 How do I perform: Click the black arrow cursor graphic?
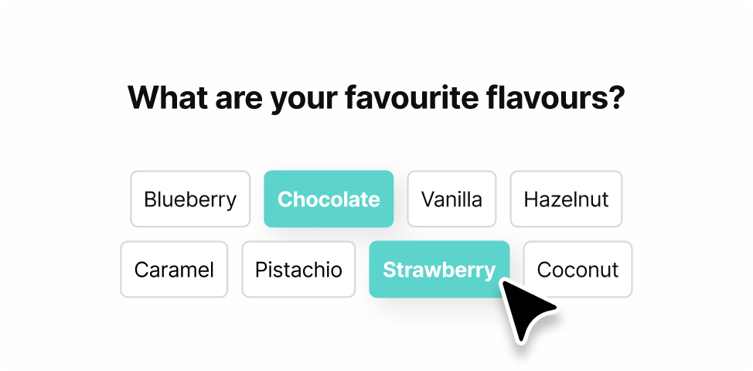[x=528, y=309]
